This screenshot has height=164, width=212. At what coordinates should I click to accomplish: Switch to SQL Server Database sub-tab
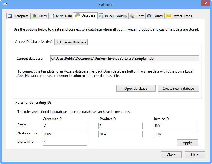tap(71, 42)
